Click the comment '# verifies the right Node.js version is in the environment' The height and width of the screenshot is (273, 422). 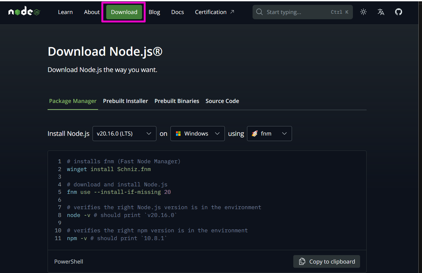[x=164, y=207]
